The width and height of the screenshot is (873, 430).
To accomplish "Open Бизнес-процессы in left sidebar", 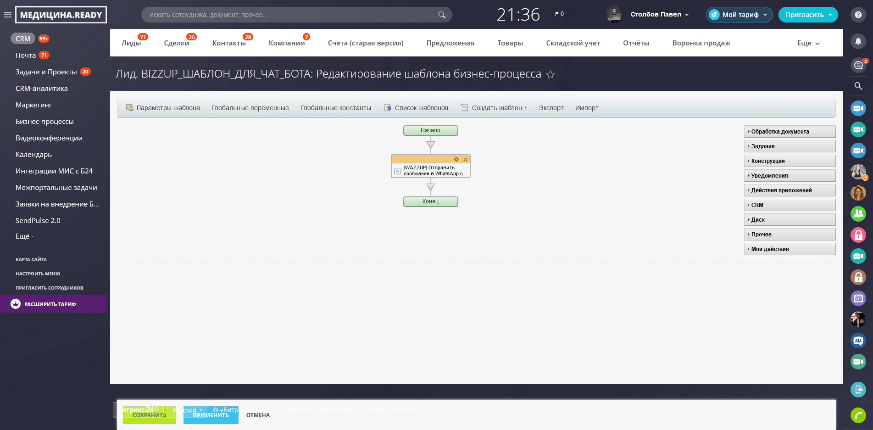I will click(x=44, y=122).
